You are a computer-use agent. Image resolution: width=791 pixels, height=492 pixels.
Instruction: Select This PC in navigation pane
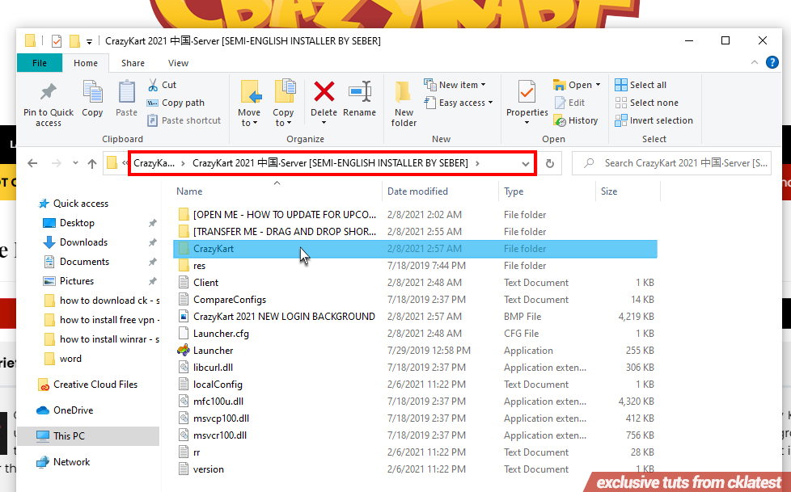[x=88, y=436]
